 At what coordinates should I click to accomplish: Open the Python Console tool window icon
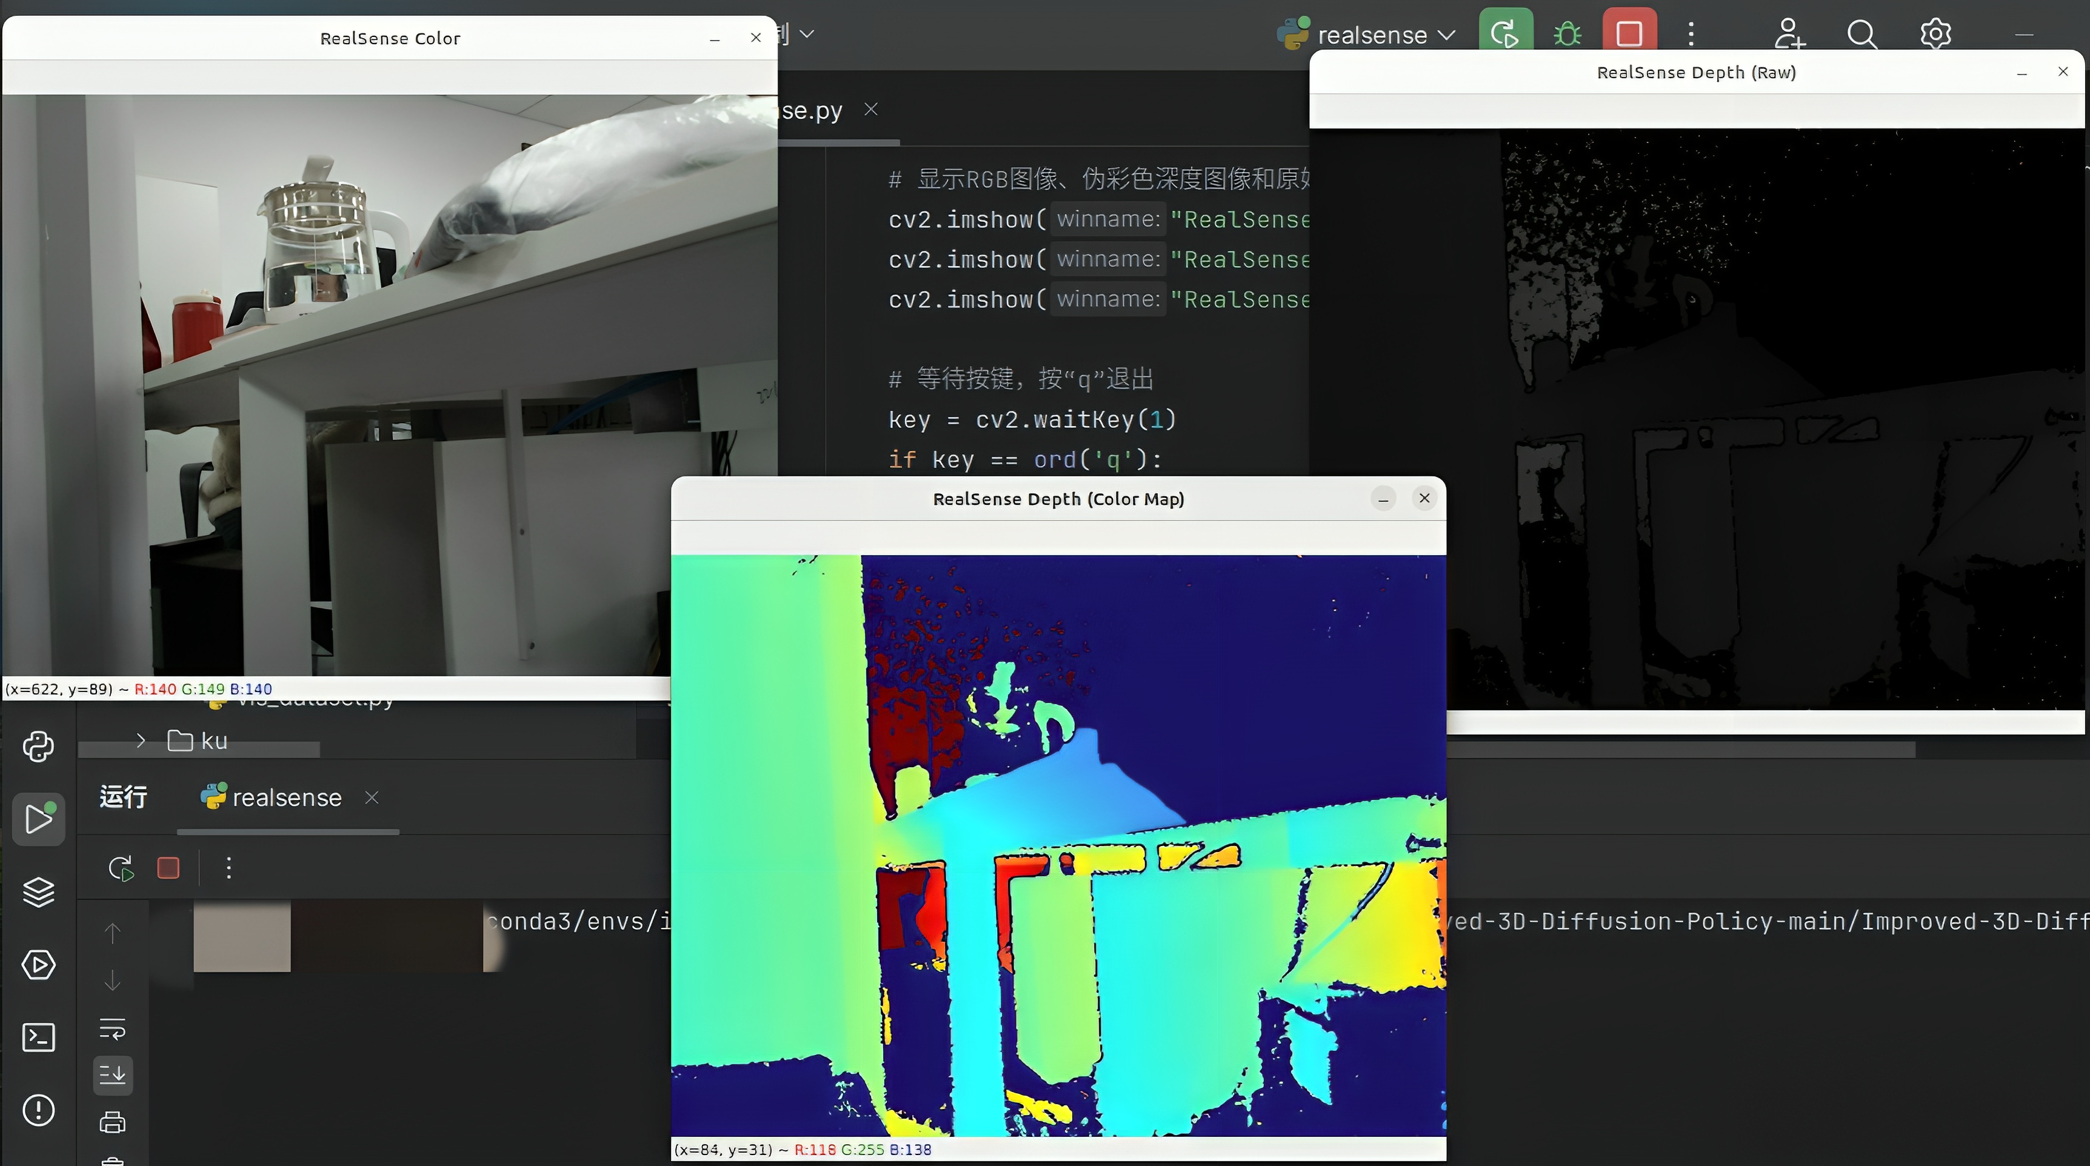[x=38, y=747]
